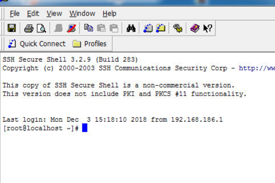Click the terminal cursor after root@localhost prompt
This screenshot has width=275, height=183.
[84, 129]
